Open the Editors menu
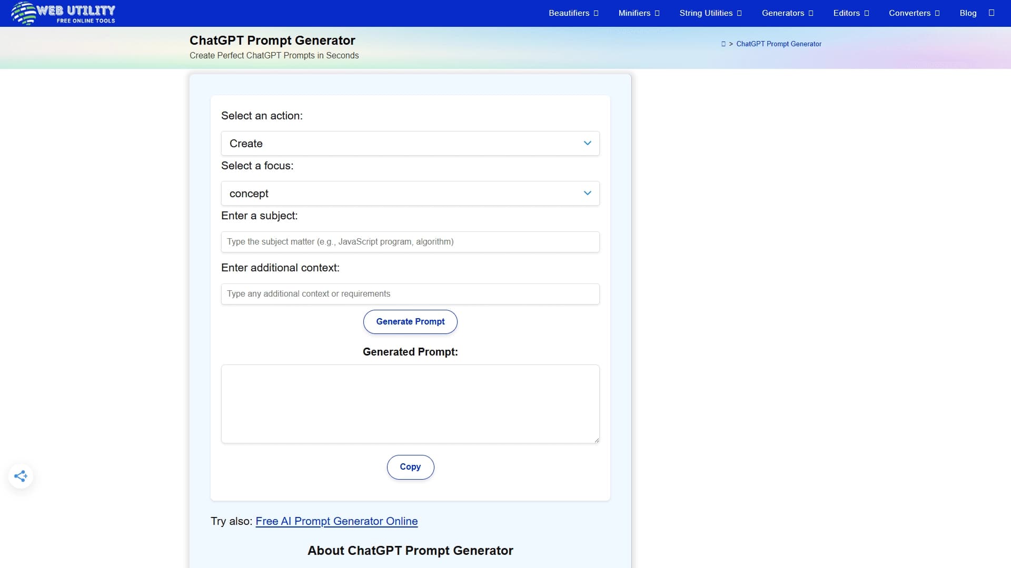This screenshot has width=1011, height=568. tap(851, 13)
